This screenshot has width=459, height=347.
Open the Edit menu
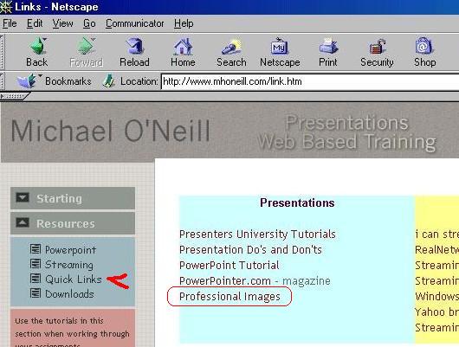35,23
